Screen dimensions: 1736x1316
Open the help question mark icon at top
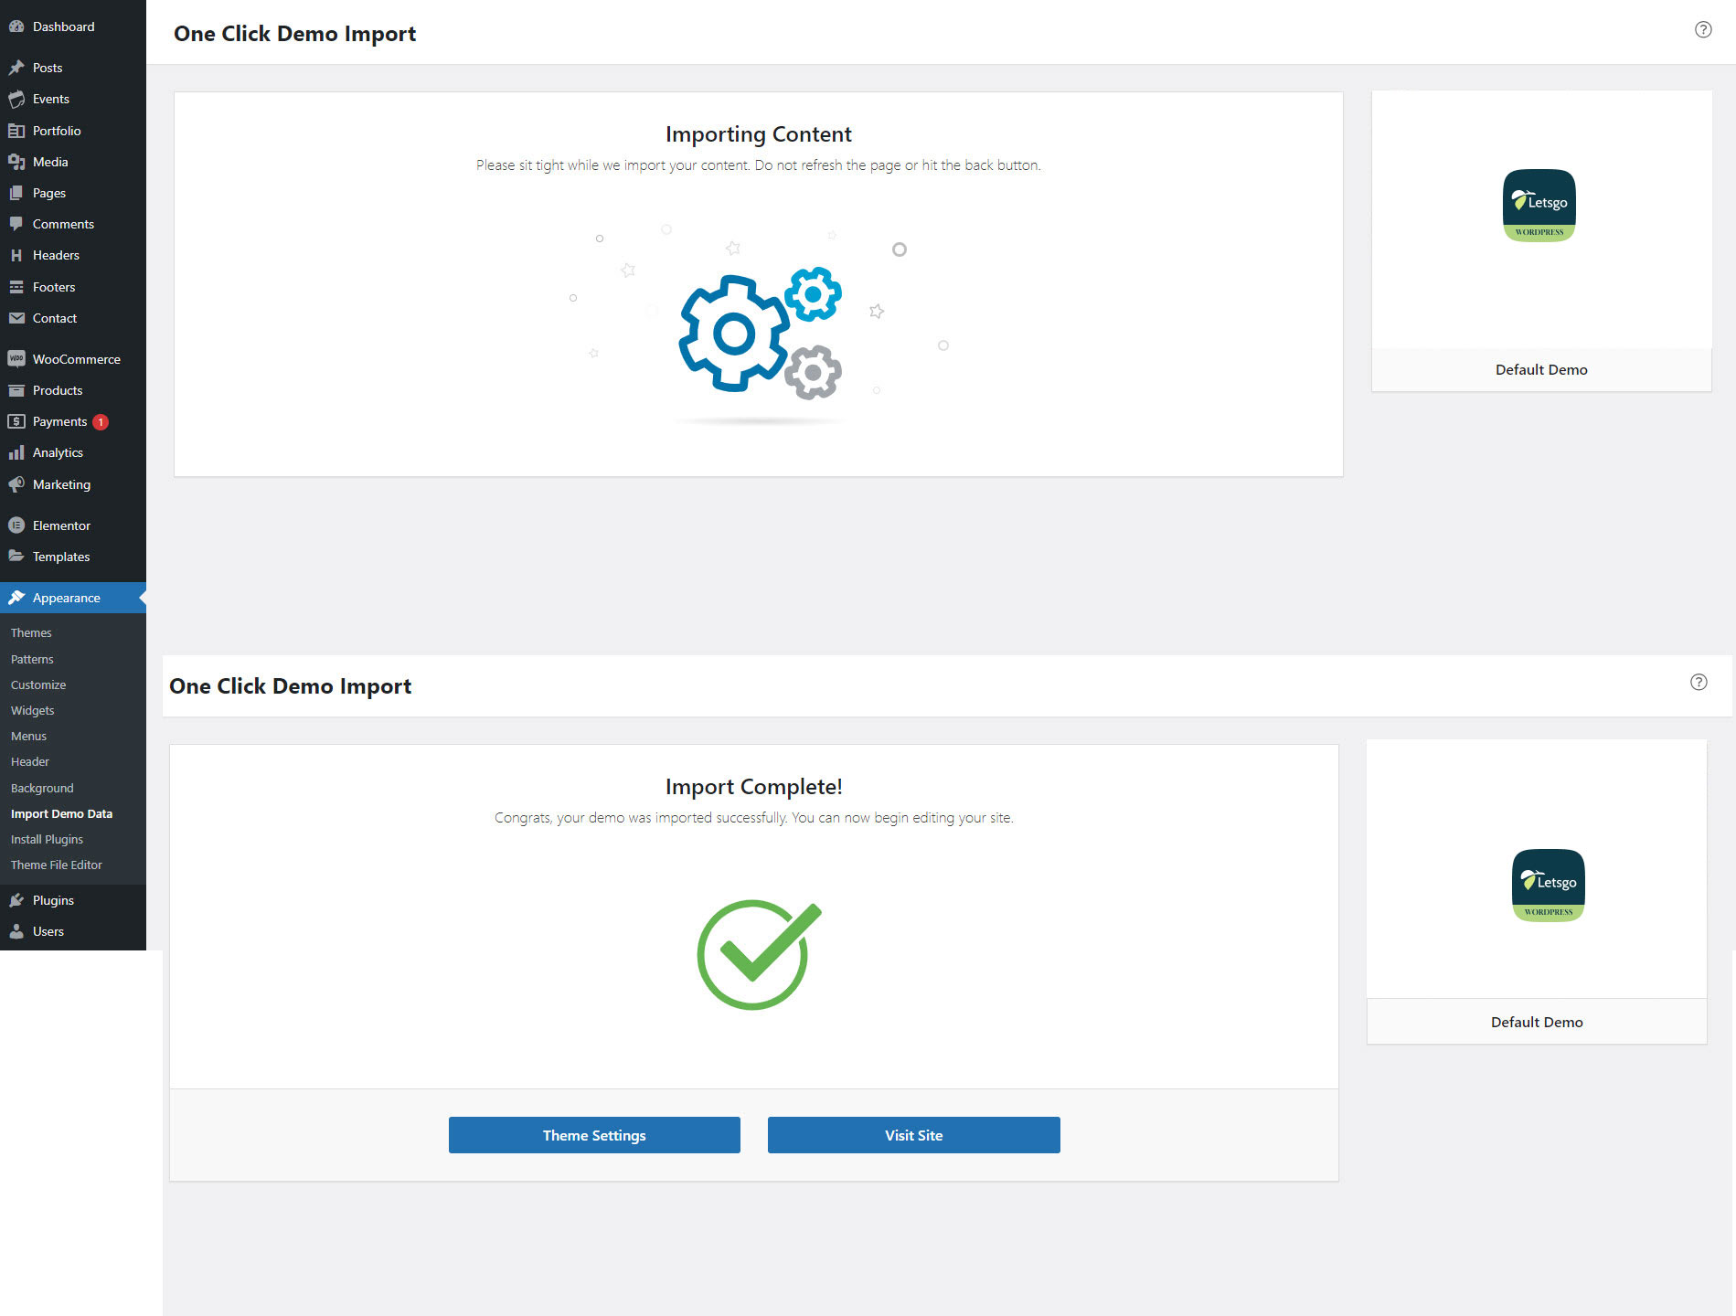point(1703,29)
